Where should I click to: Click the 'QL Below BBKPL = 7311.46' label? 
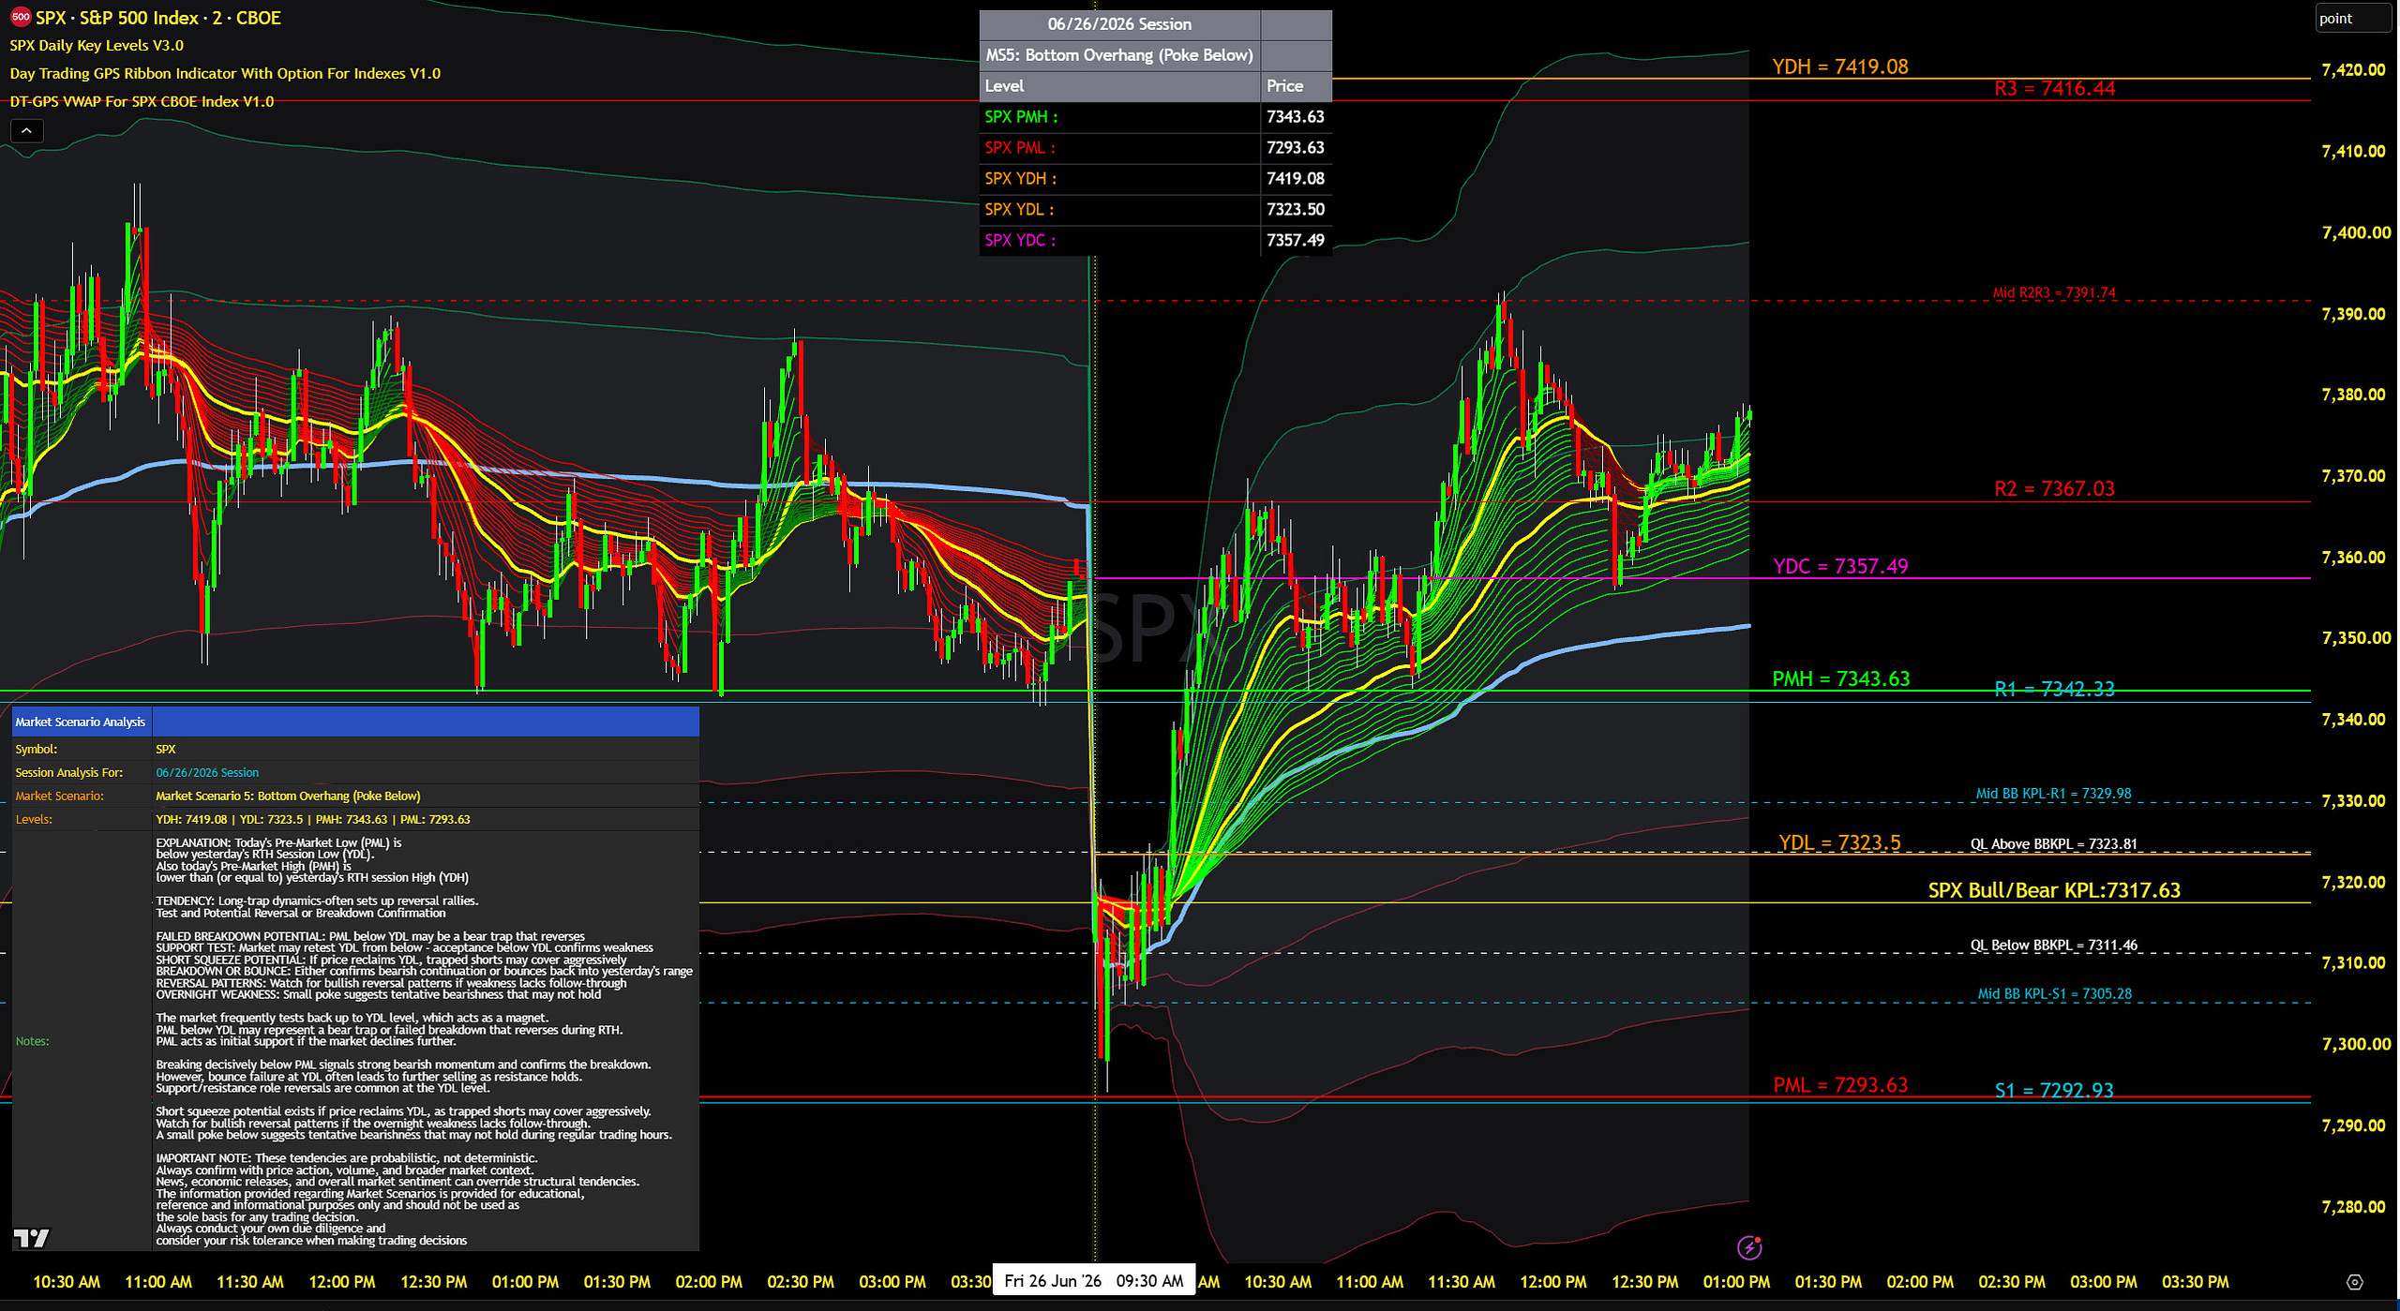pos(2054,946)
